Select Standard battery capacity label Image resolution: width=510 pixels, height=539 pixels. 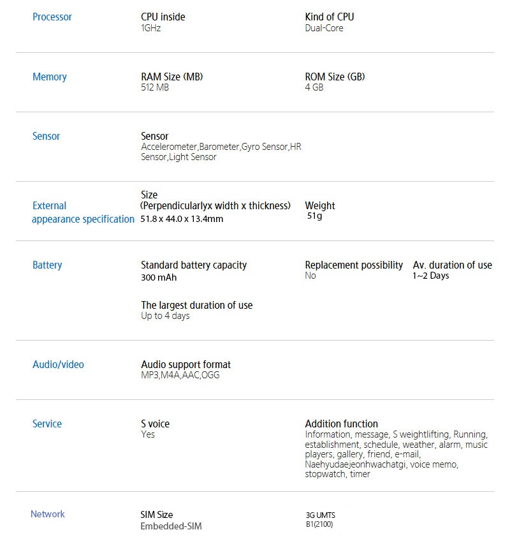click(194, 265)
